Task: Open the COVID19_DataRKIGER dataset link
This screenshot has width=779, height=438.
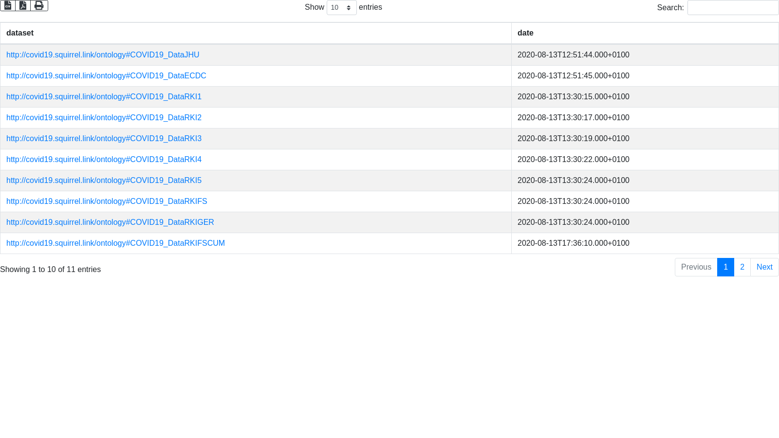Action: coord(110,222)
